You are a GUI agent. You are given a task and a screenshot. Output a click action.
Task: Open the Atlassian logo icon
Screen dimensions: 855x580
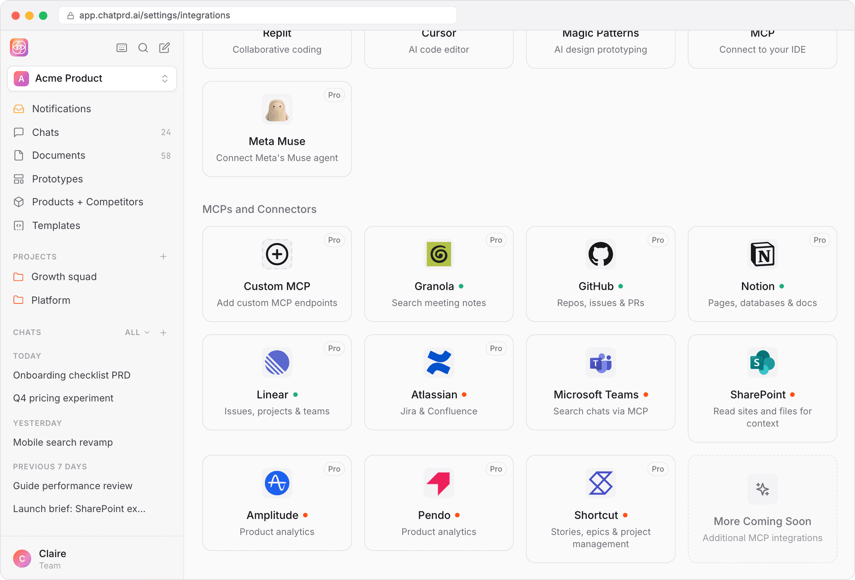pos(439,362)
